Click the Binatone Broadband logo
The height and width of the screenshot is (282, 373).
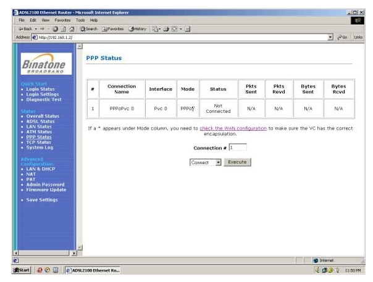tap(46, 64)
